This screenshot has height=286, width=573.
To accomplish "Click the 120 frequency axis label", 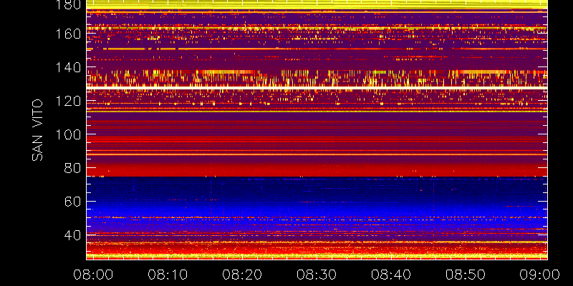I will coord(68,101).
